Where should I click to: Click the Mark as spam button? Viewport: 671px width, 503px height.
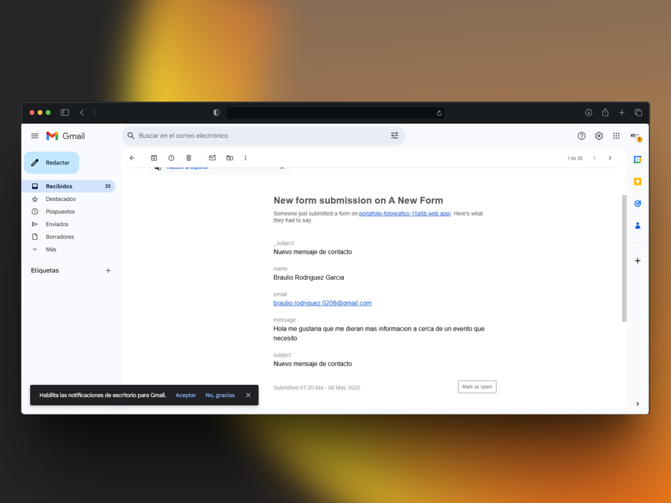[x=477, y=387]
